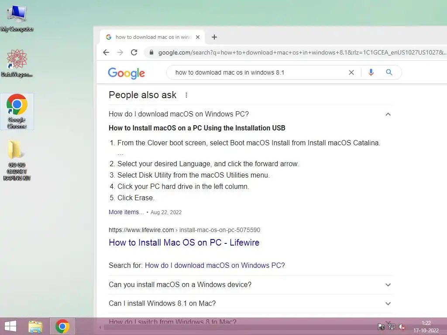Viewport: 447px width, 335px height.
Task: Click the lifewire.com URL breadcrumb
Action: click(x=184, y=230)
